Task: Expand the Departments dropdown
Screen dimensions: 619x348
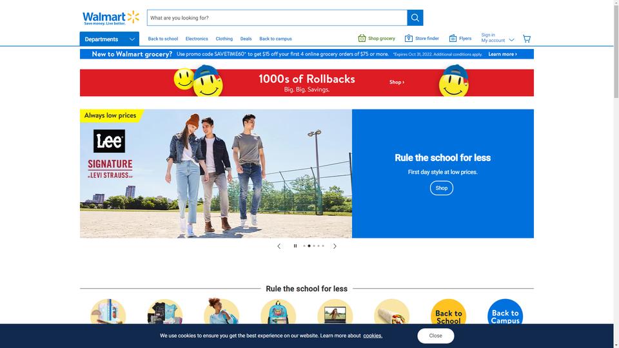Action: (110, 39)
